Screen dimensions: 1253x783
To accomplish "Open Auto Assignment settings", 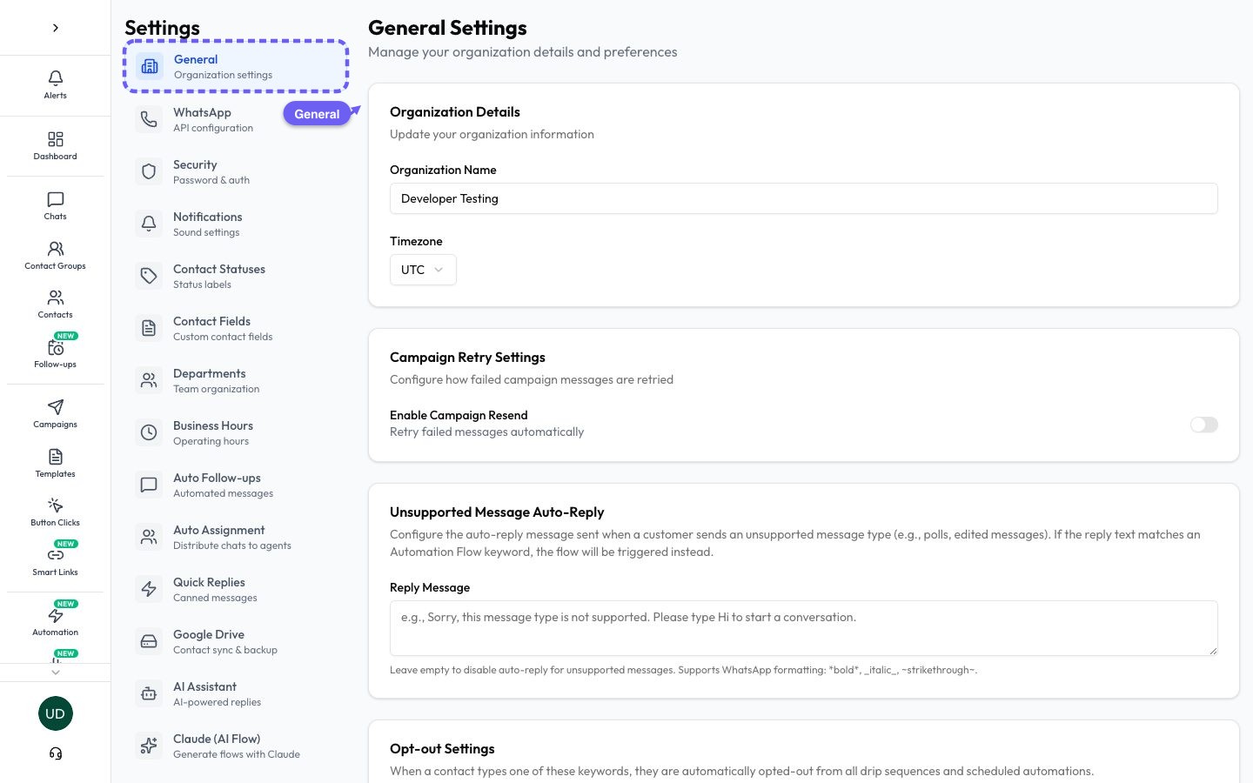I will (x=236, y=537).
